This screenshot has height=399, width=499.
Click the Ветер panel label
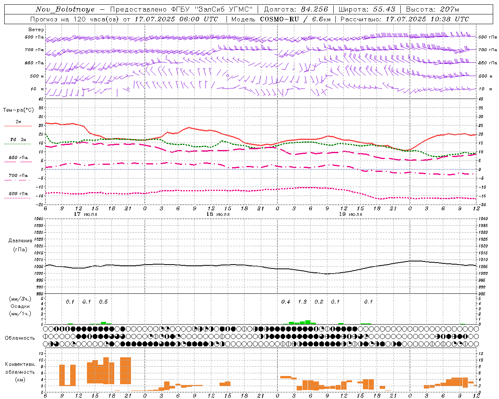click(x=36, y=30)
